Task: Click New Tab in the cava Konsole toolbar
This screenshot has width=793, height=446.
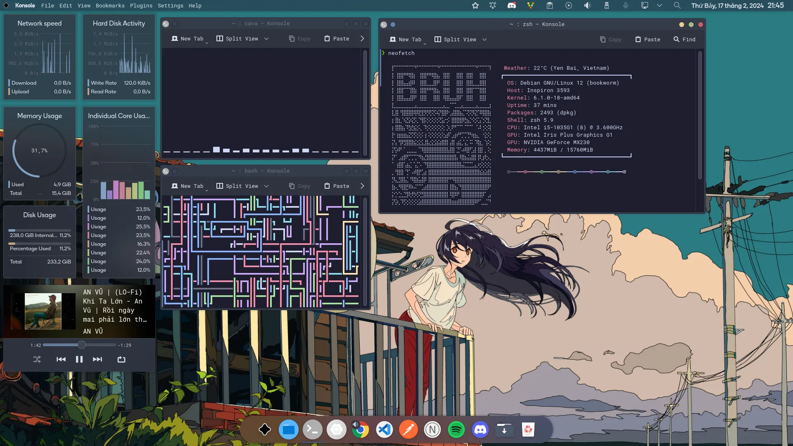Action: click(x=188, y=38)
